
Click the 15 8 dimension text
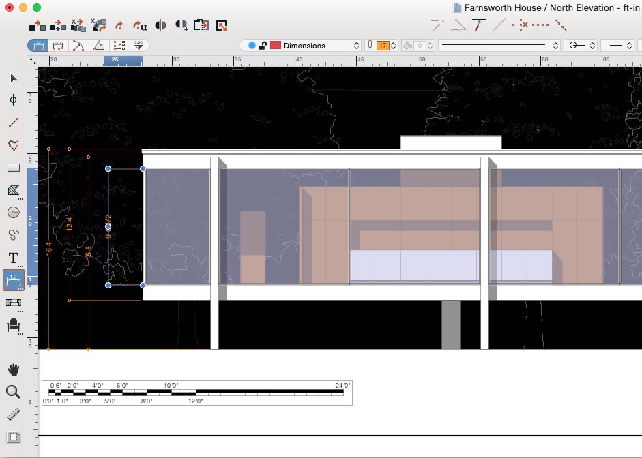(x=88, y=251)
